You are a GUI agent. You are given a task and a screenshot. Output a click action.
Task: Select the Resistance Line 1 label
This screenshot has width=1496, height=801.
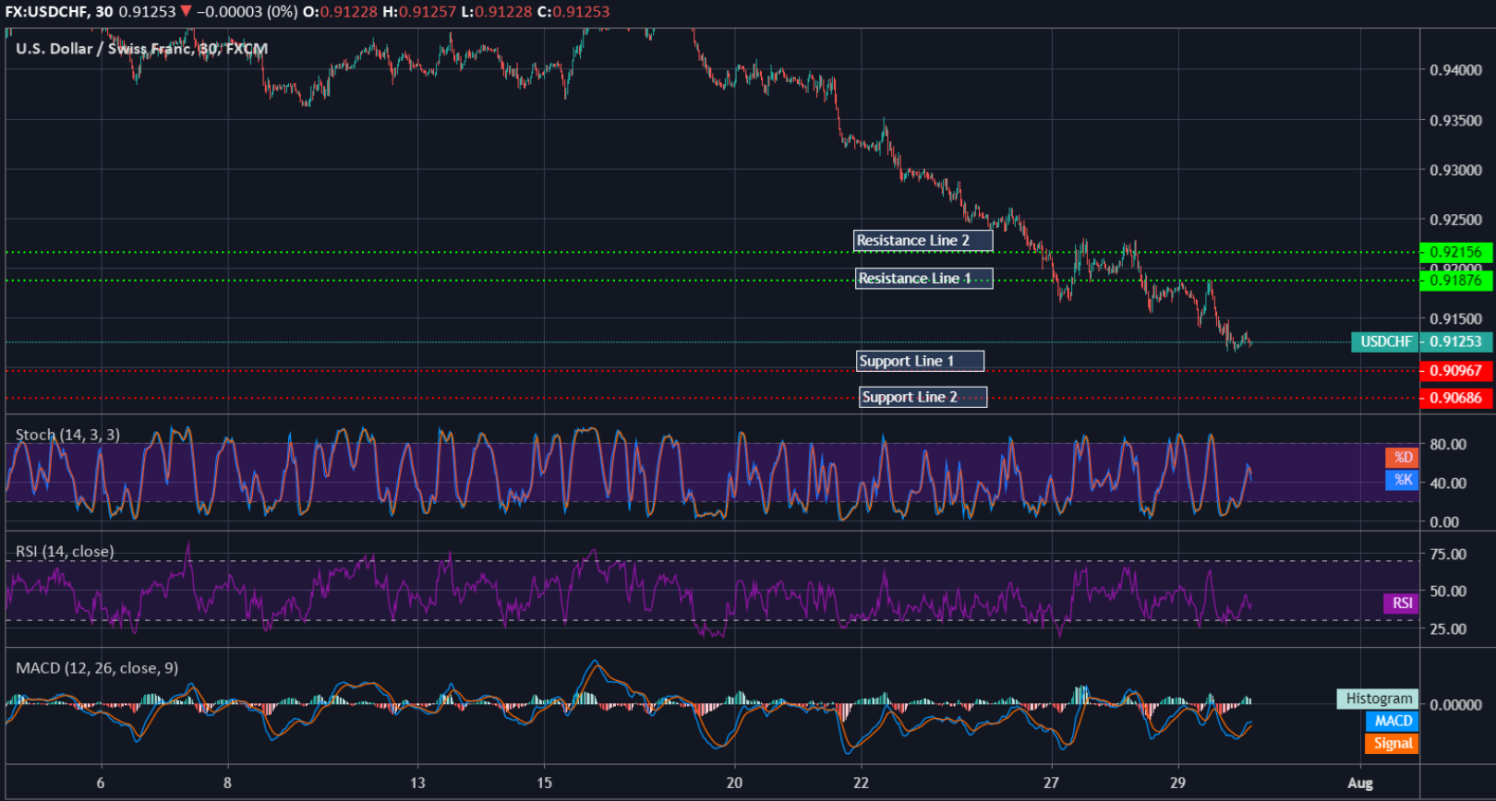[x=924, y=279]
